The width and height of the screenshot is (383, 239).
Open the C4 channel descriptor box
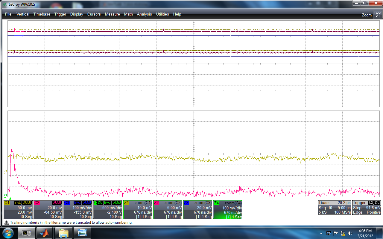coord(108,210)
